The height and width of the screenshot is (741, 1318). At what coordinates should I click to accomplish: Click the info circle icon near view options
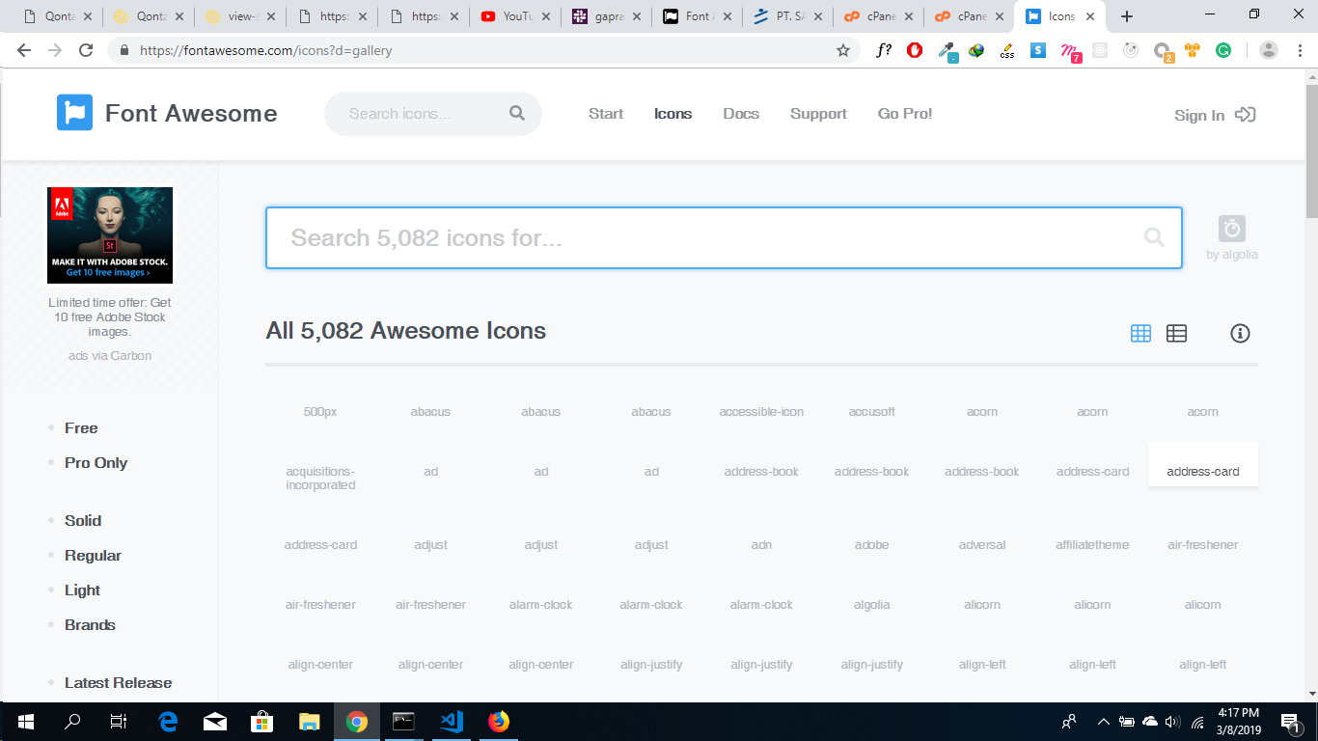(x=1241, y=333)
